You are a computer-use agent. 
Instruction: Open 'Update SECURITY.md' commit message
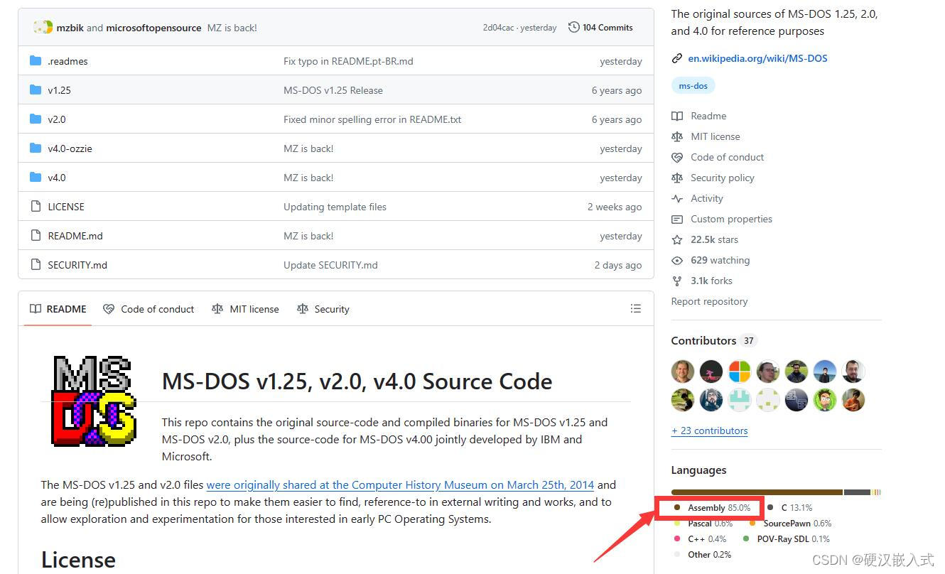coord(330,265)
